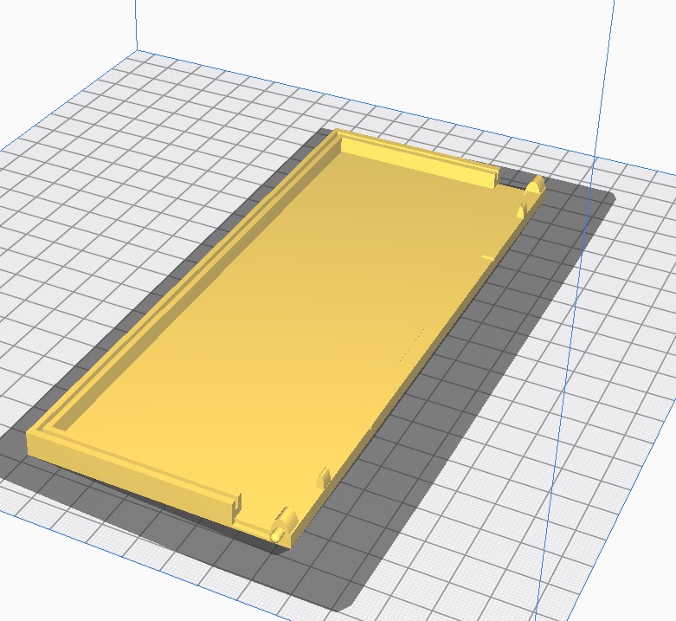
Task: Click the blue vertical line at top left
Action: click(x=136, y=24)
